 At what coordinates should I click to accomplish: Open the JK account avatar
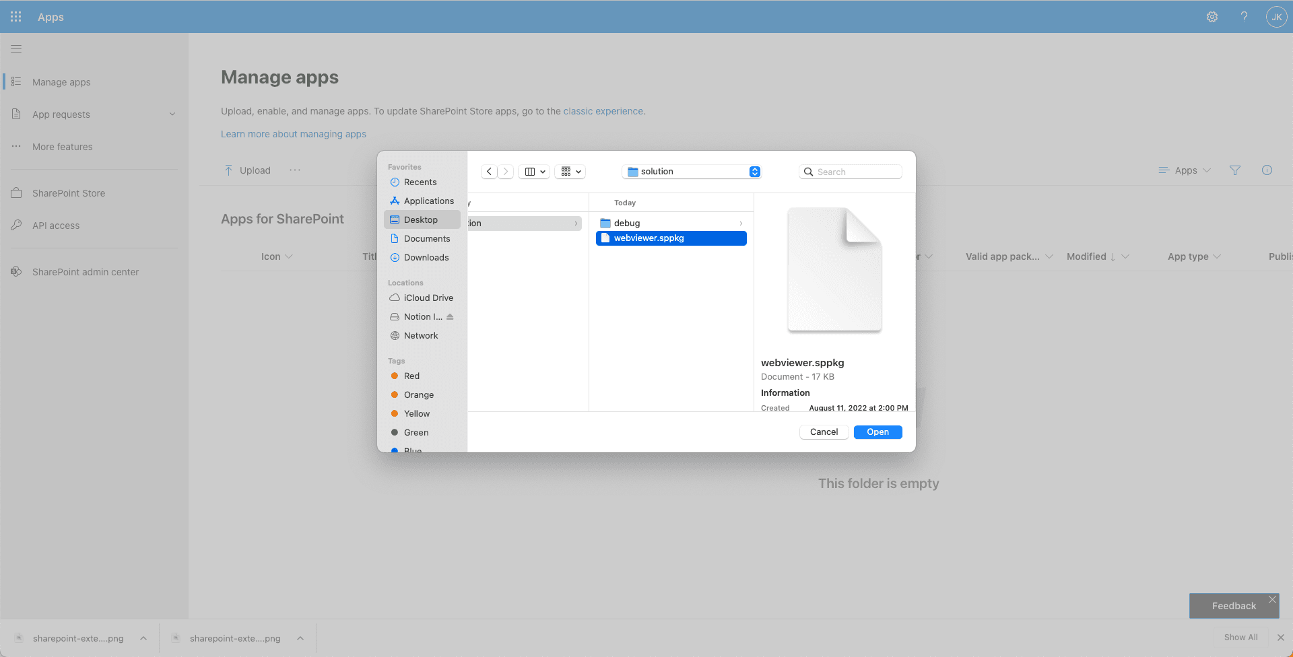[1275, 17]
